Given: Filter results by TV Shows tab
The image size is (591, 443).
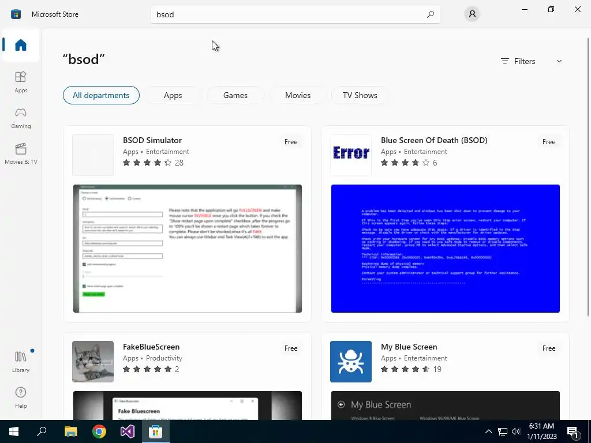Looking at the screenshot, I should (x=360, y=95).
